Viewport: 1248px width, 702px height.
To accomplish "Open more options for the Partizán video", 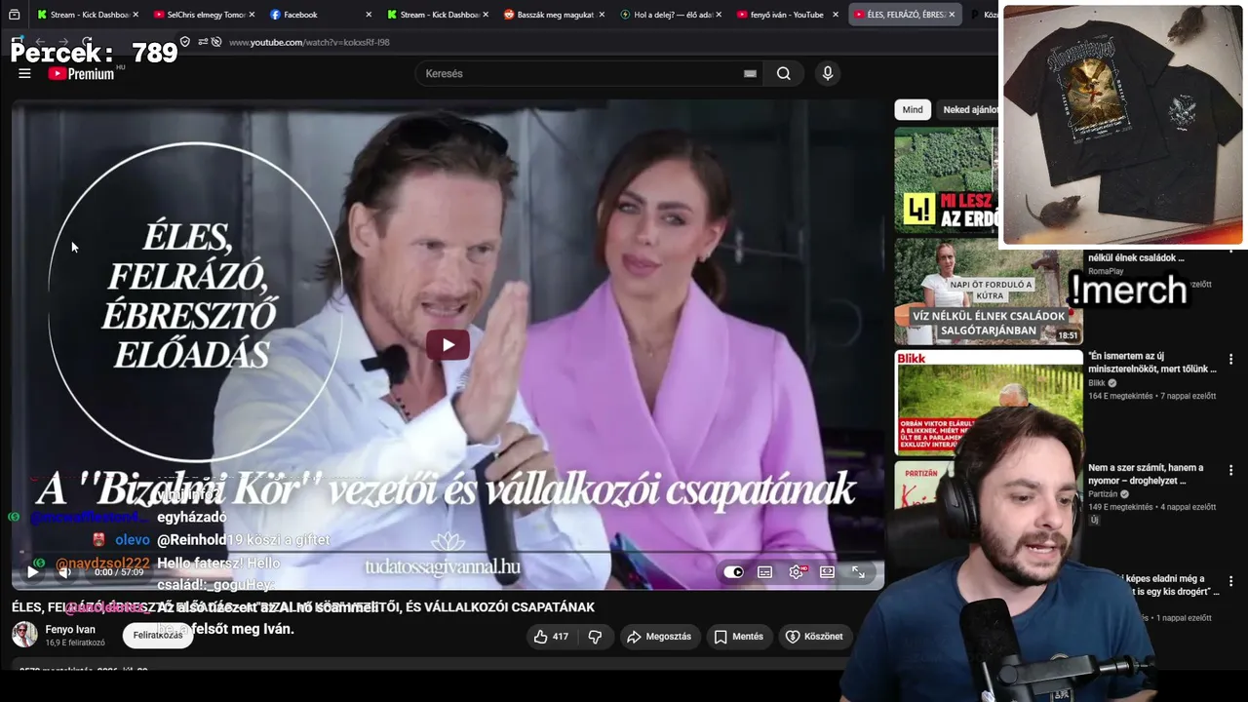I will click(x=1230, y=471).
